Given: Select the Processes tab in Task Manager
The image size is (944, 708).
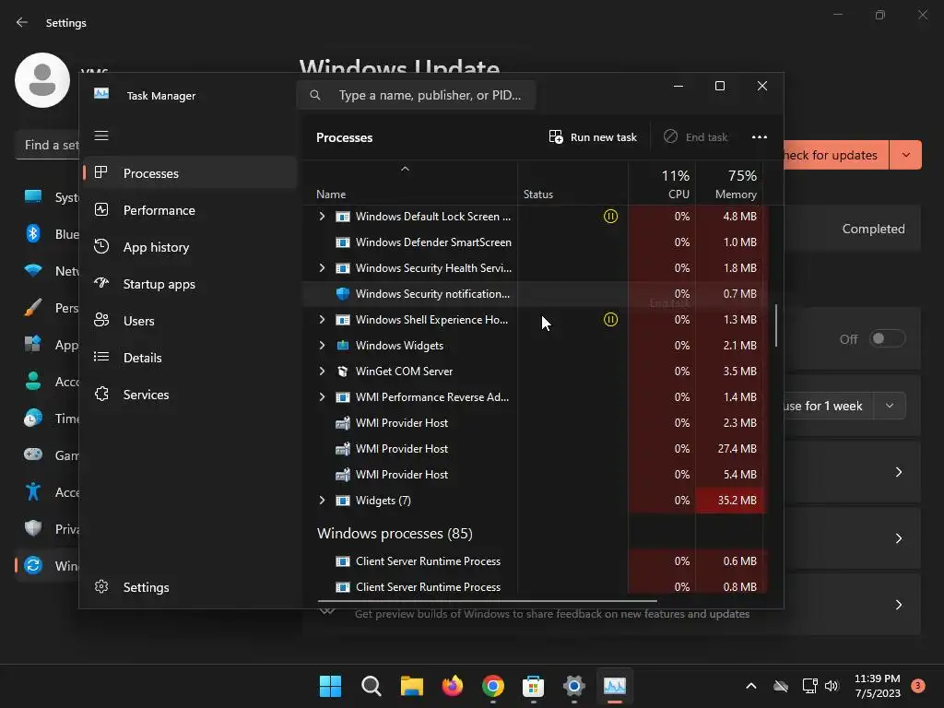Looking at the screenshot, I should [x=190, y=173].
